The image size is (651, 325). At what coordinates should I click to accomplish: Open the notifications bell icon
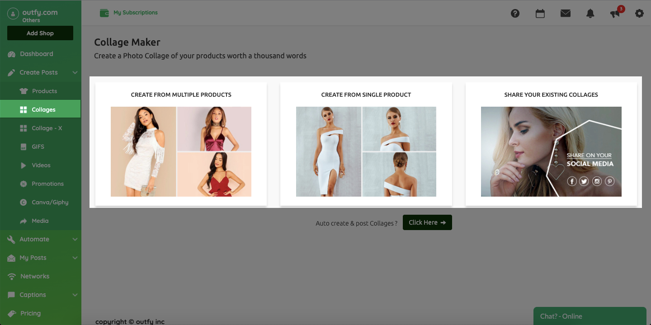tap(590, 14)
